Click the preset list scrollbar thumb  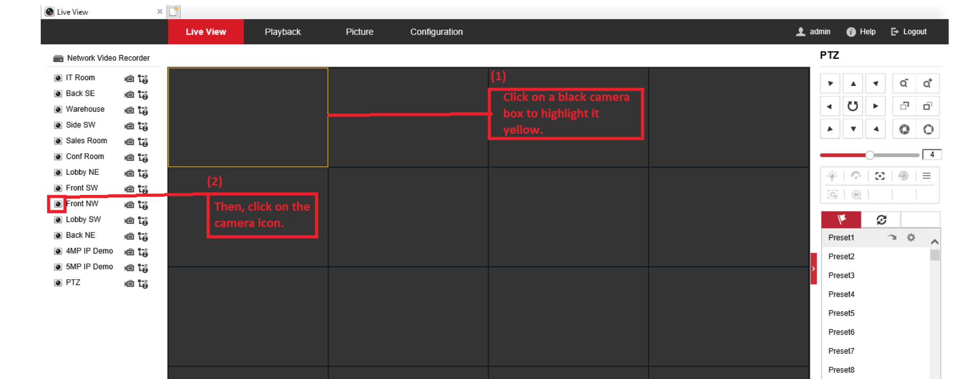[x=935, y=255]
